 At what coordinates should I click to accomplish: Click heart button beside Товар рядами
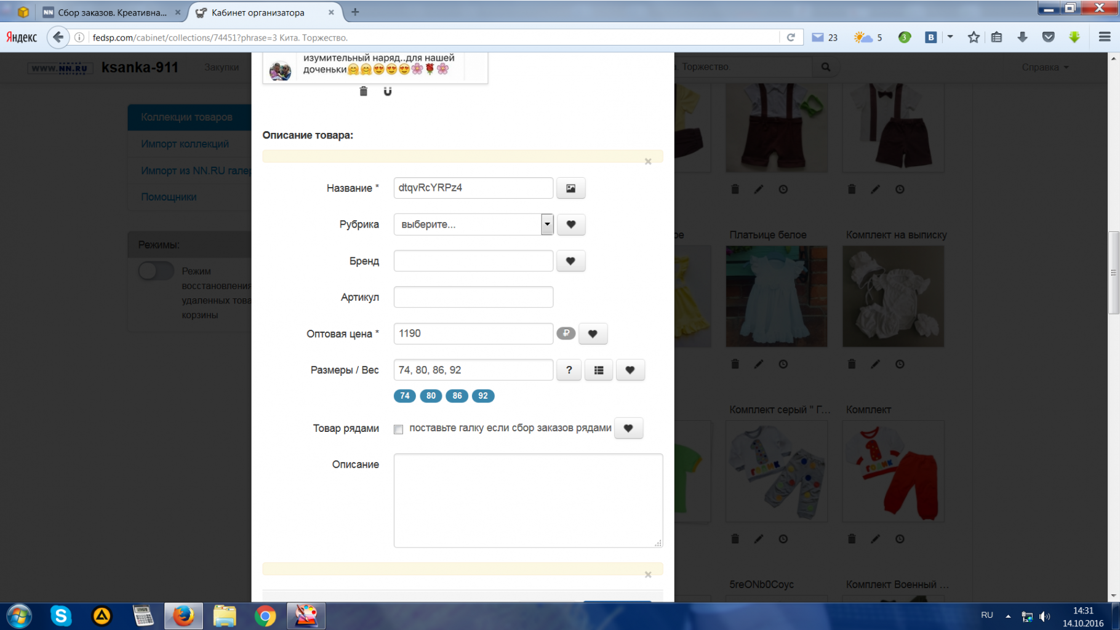pos(628,428)
